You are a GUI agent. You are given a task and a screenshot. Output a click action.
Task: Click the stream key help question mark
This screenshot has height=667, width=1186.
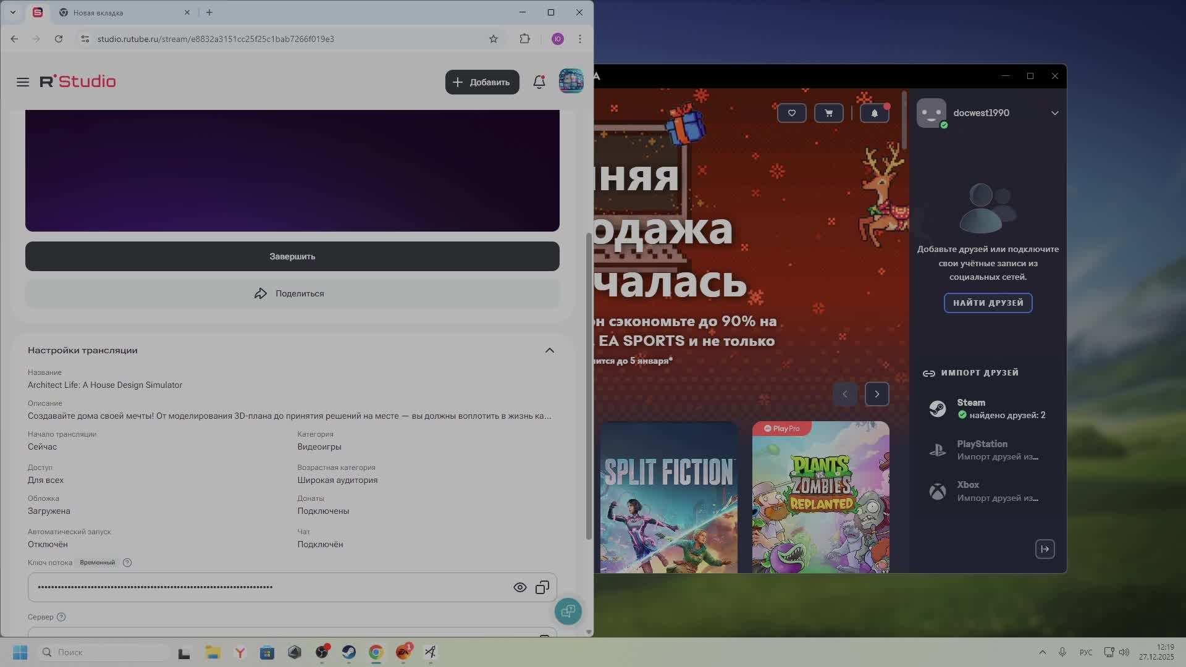click(127, 563)
